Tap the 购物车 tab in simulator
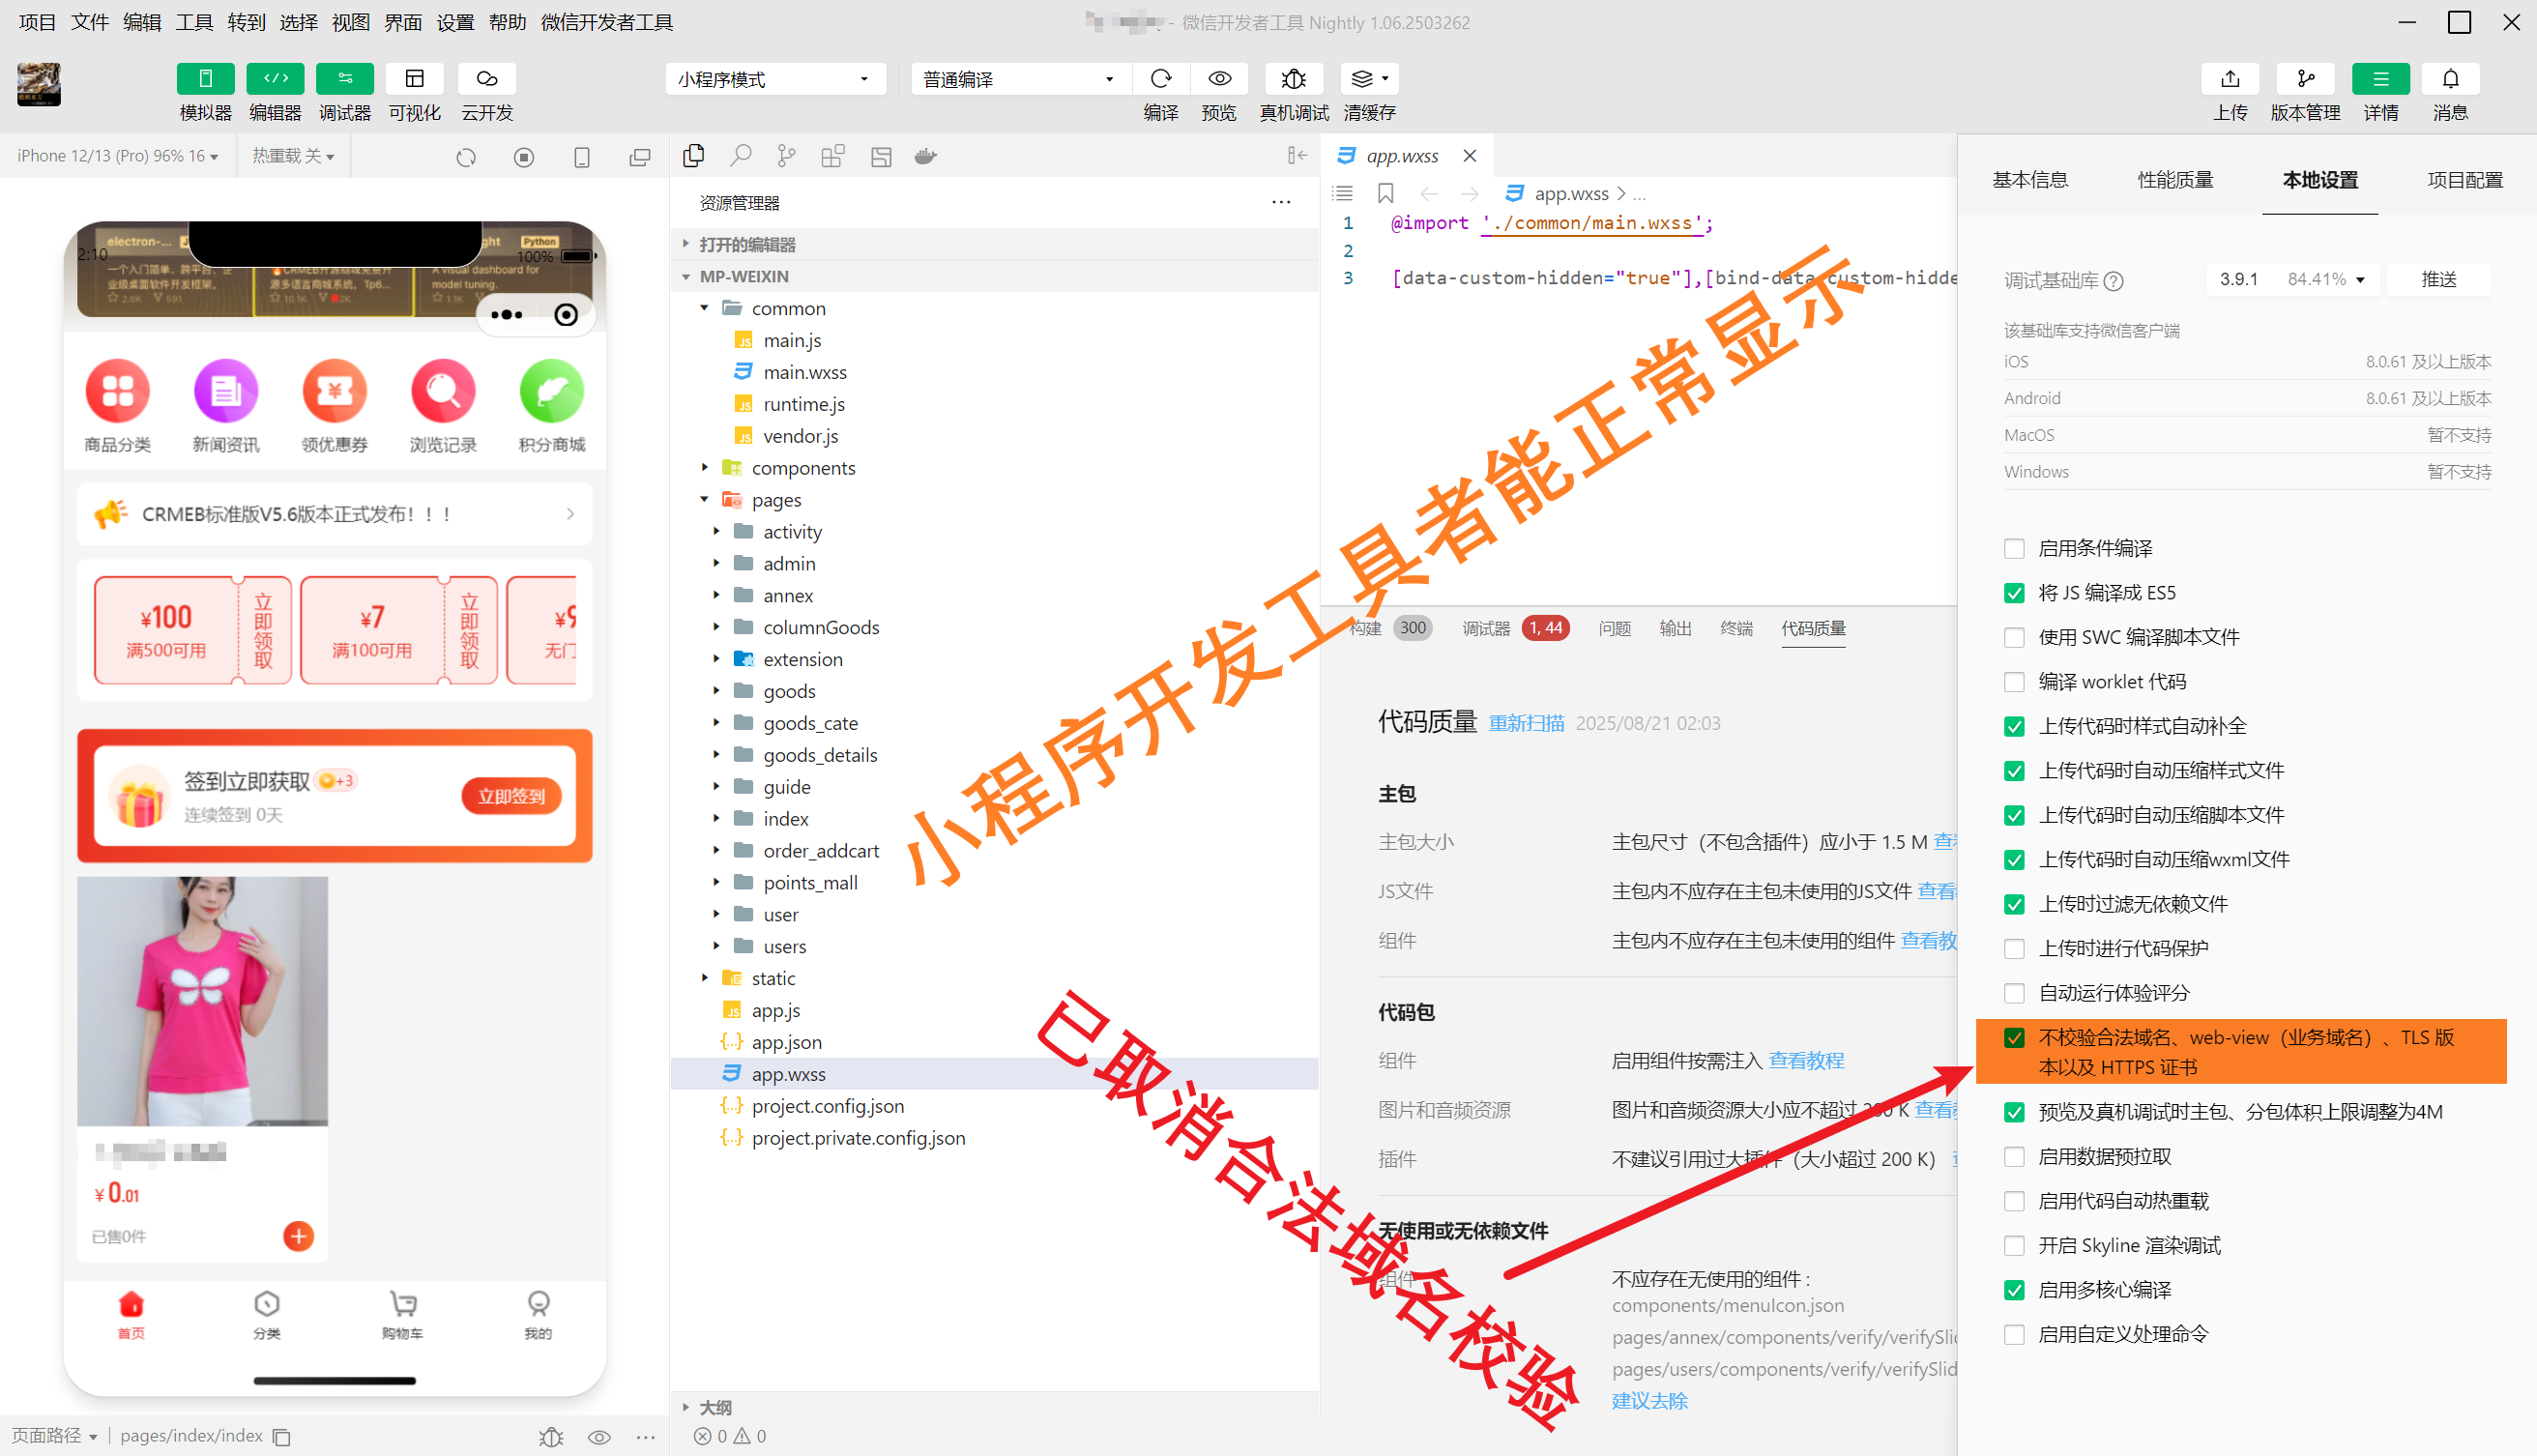Viewport: 2537px width, 1456px height. click(402, 1314)
